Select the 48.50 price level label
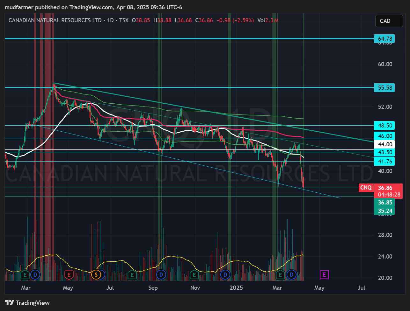 coord(384,125)
